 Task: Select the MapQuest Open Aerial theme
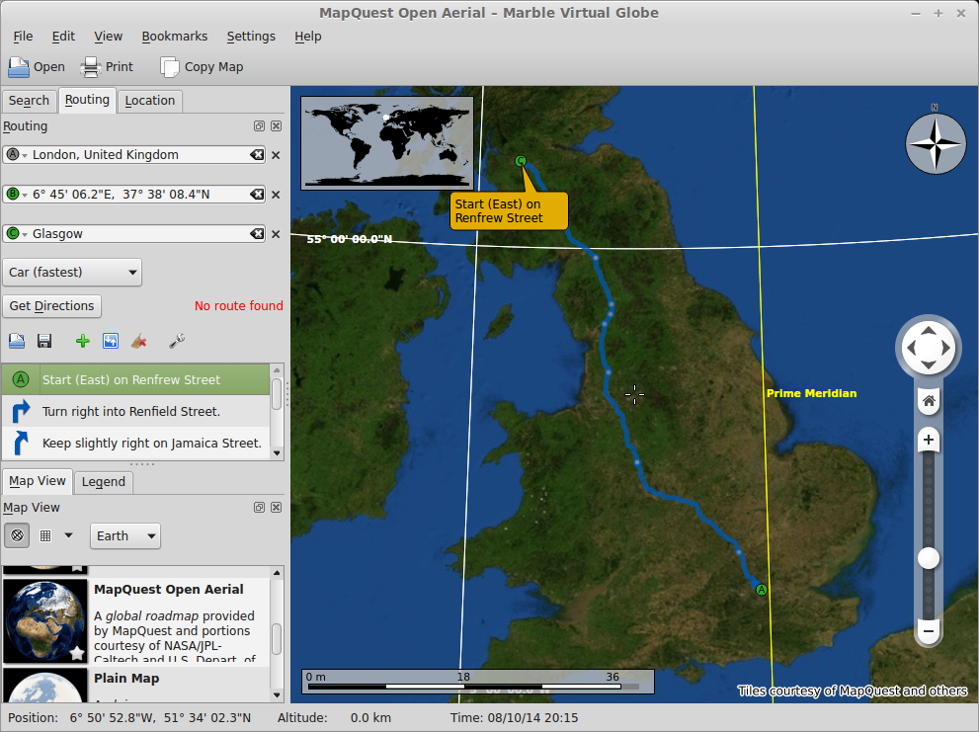[x=136, y=620]
